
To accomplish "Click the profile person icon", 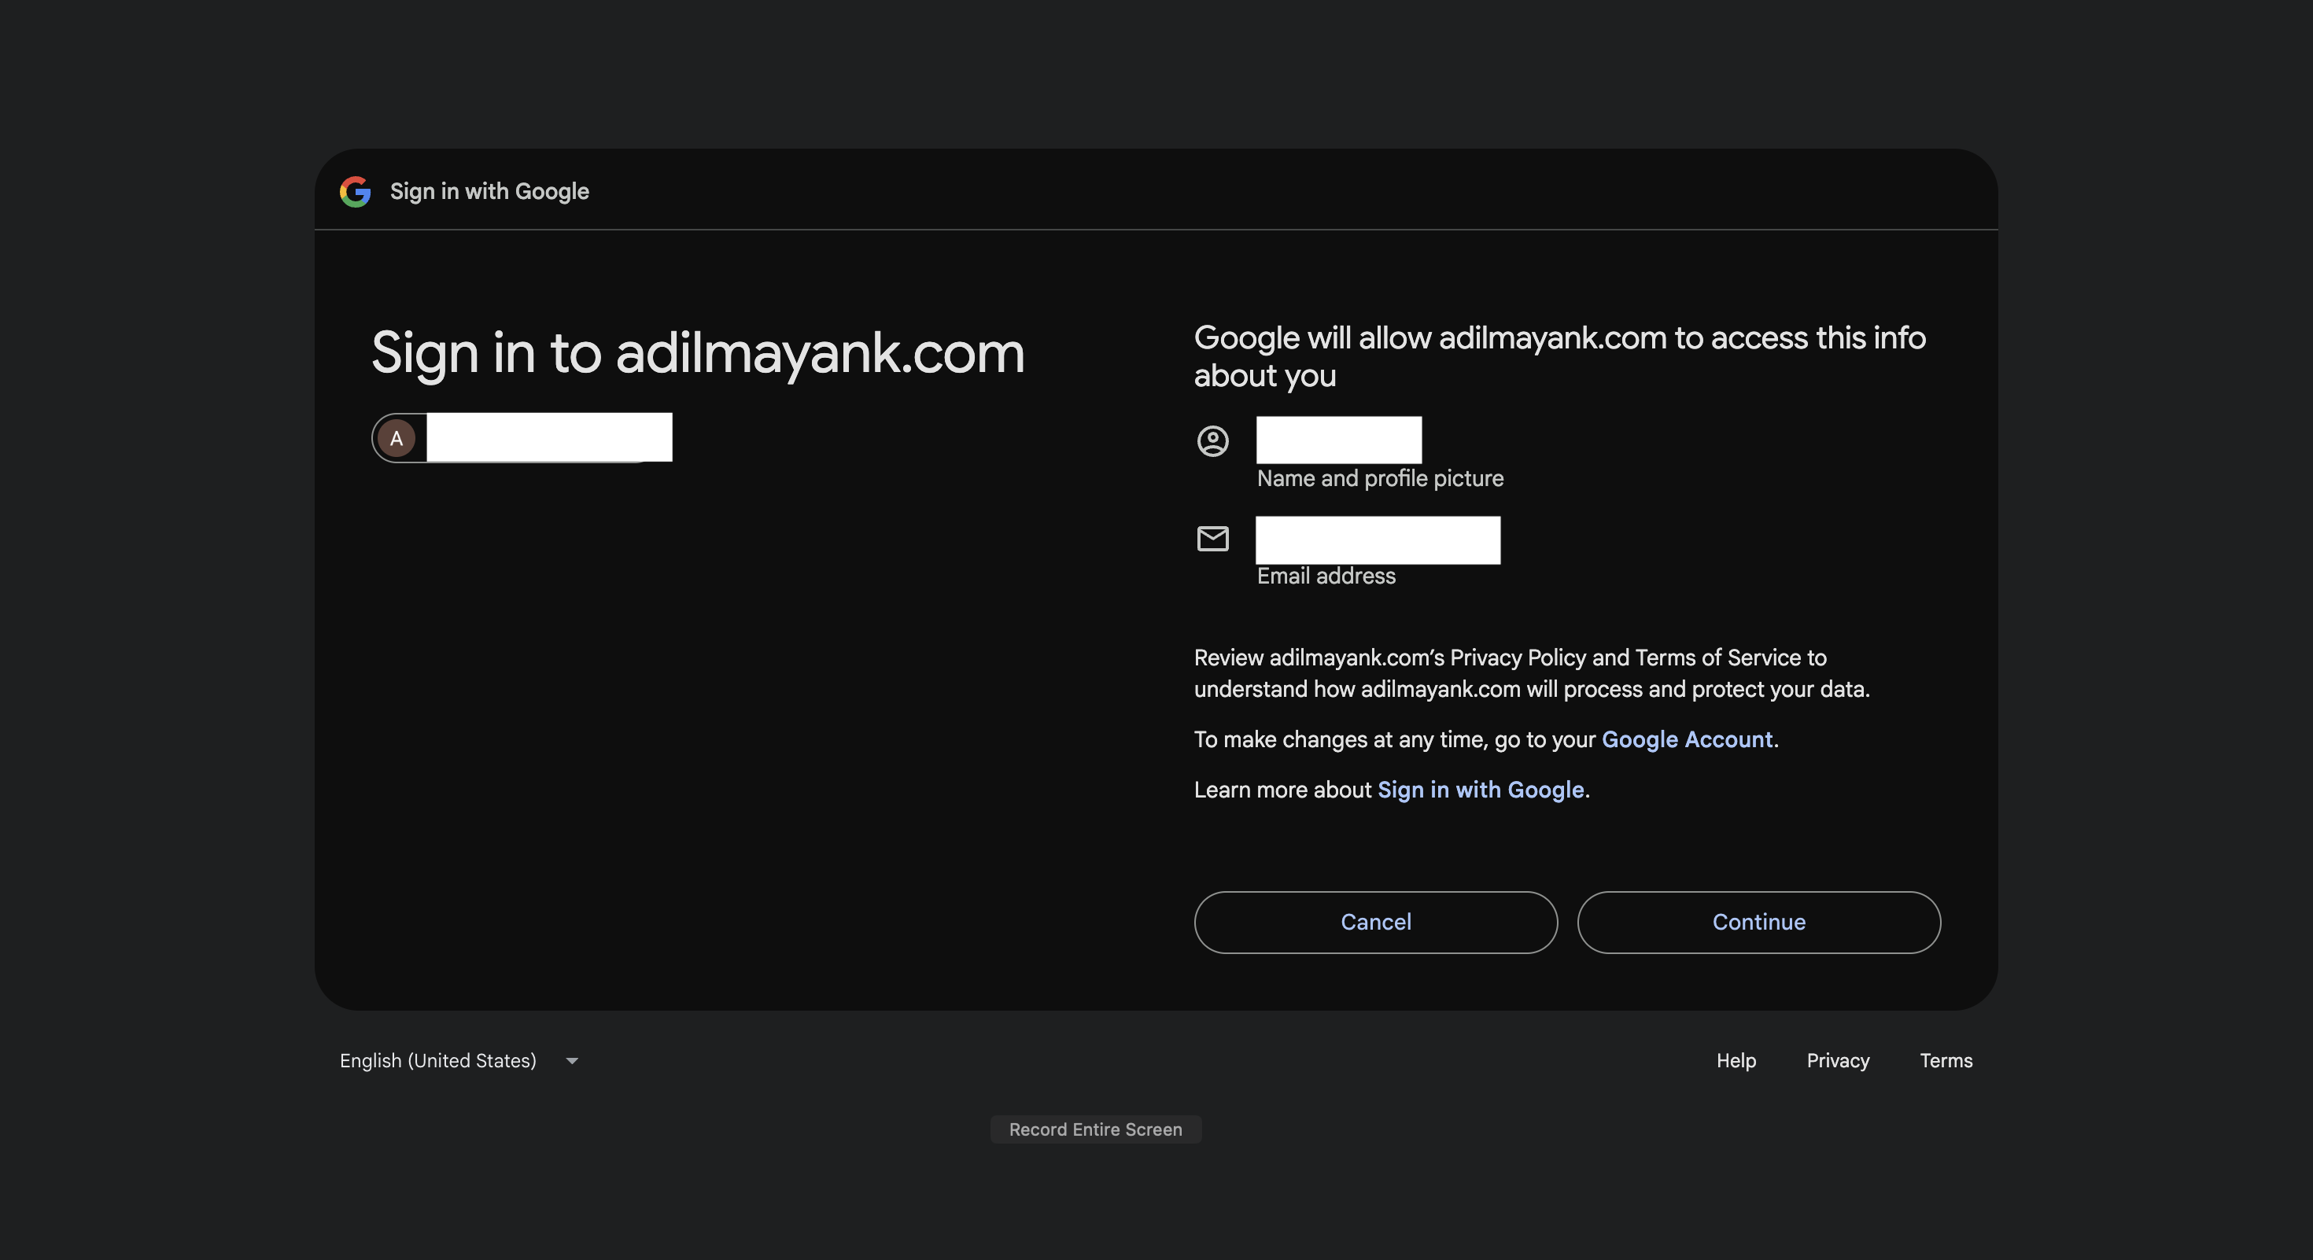I will (x=1212, y=440).
